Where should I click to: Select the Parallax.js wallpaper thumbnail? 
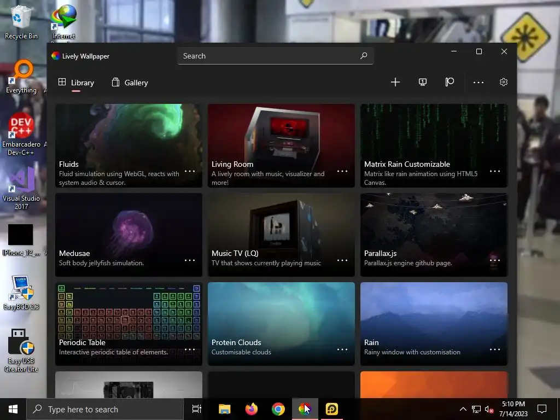(434, 235)
